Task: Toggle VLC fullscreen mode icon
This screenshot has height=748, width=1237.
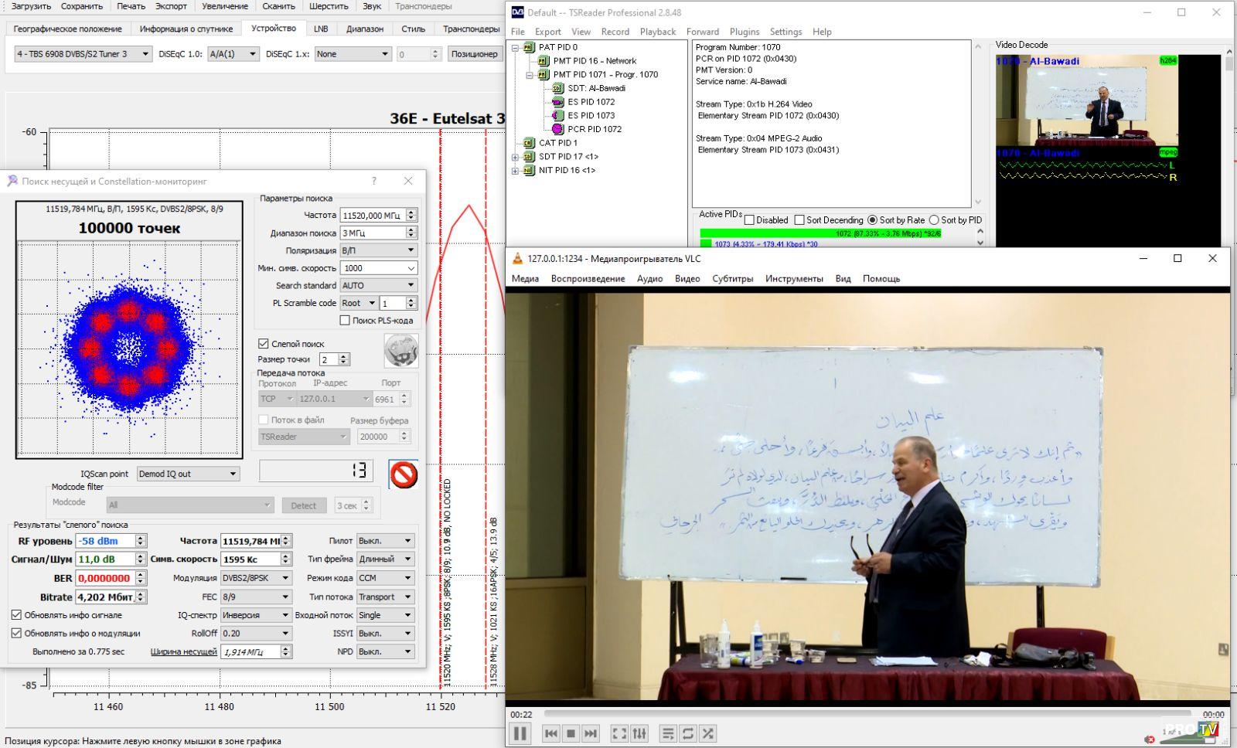Action: [x=619, y=733]
